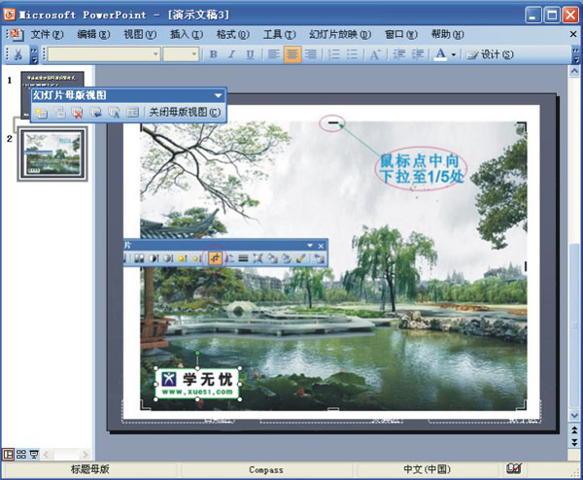Increase font size with A icon
Viewport: 583px width, 480px height.
(375, 54)
